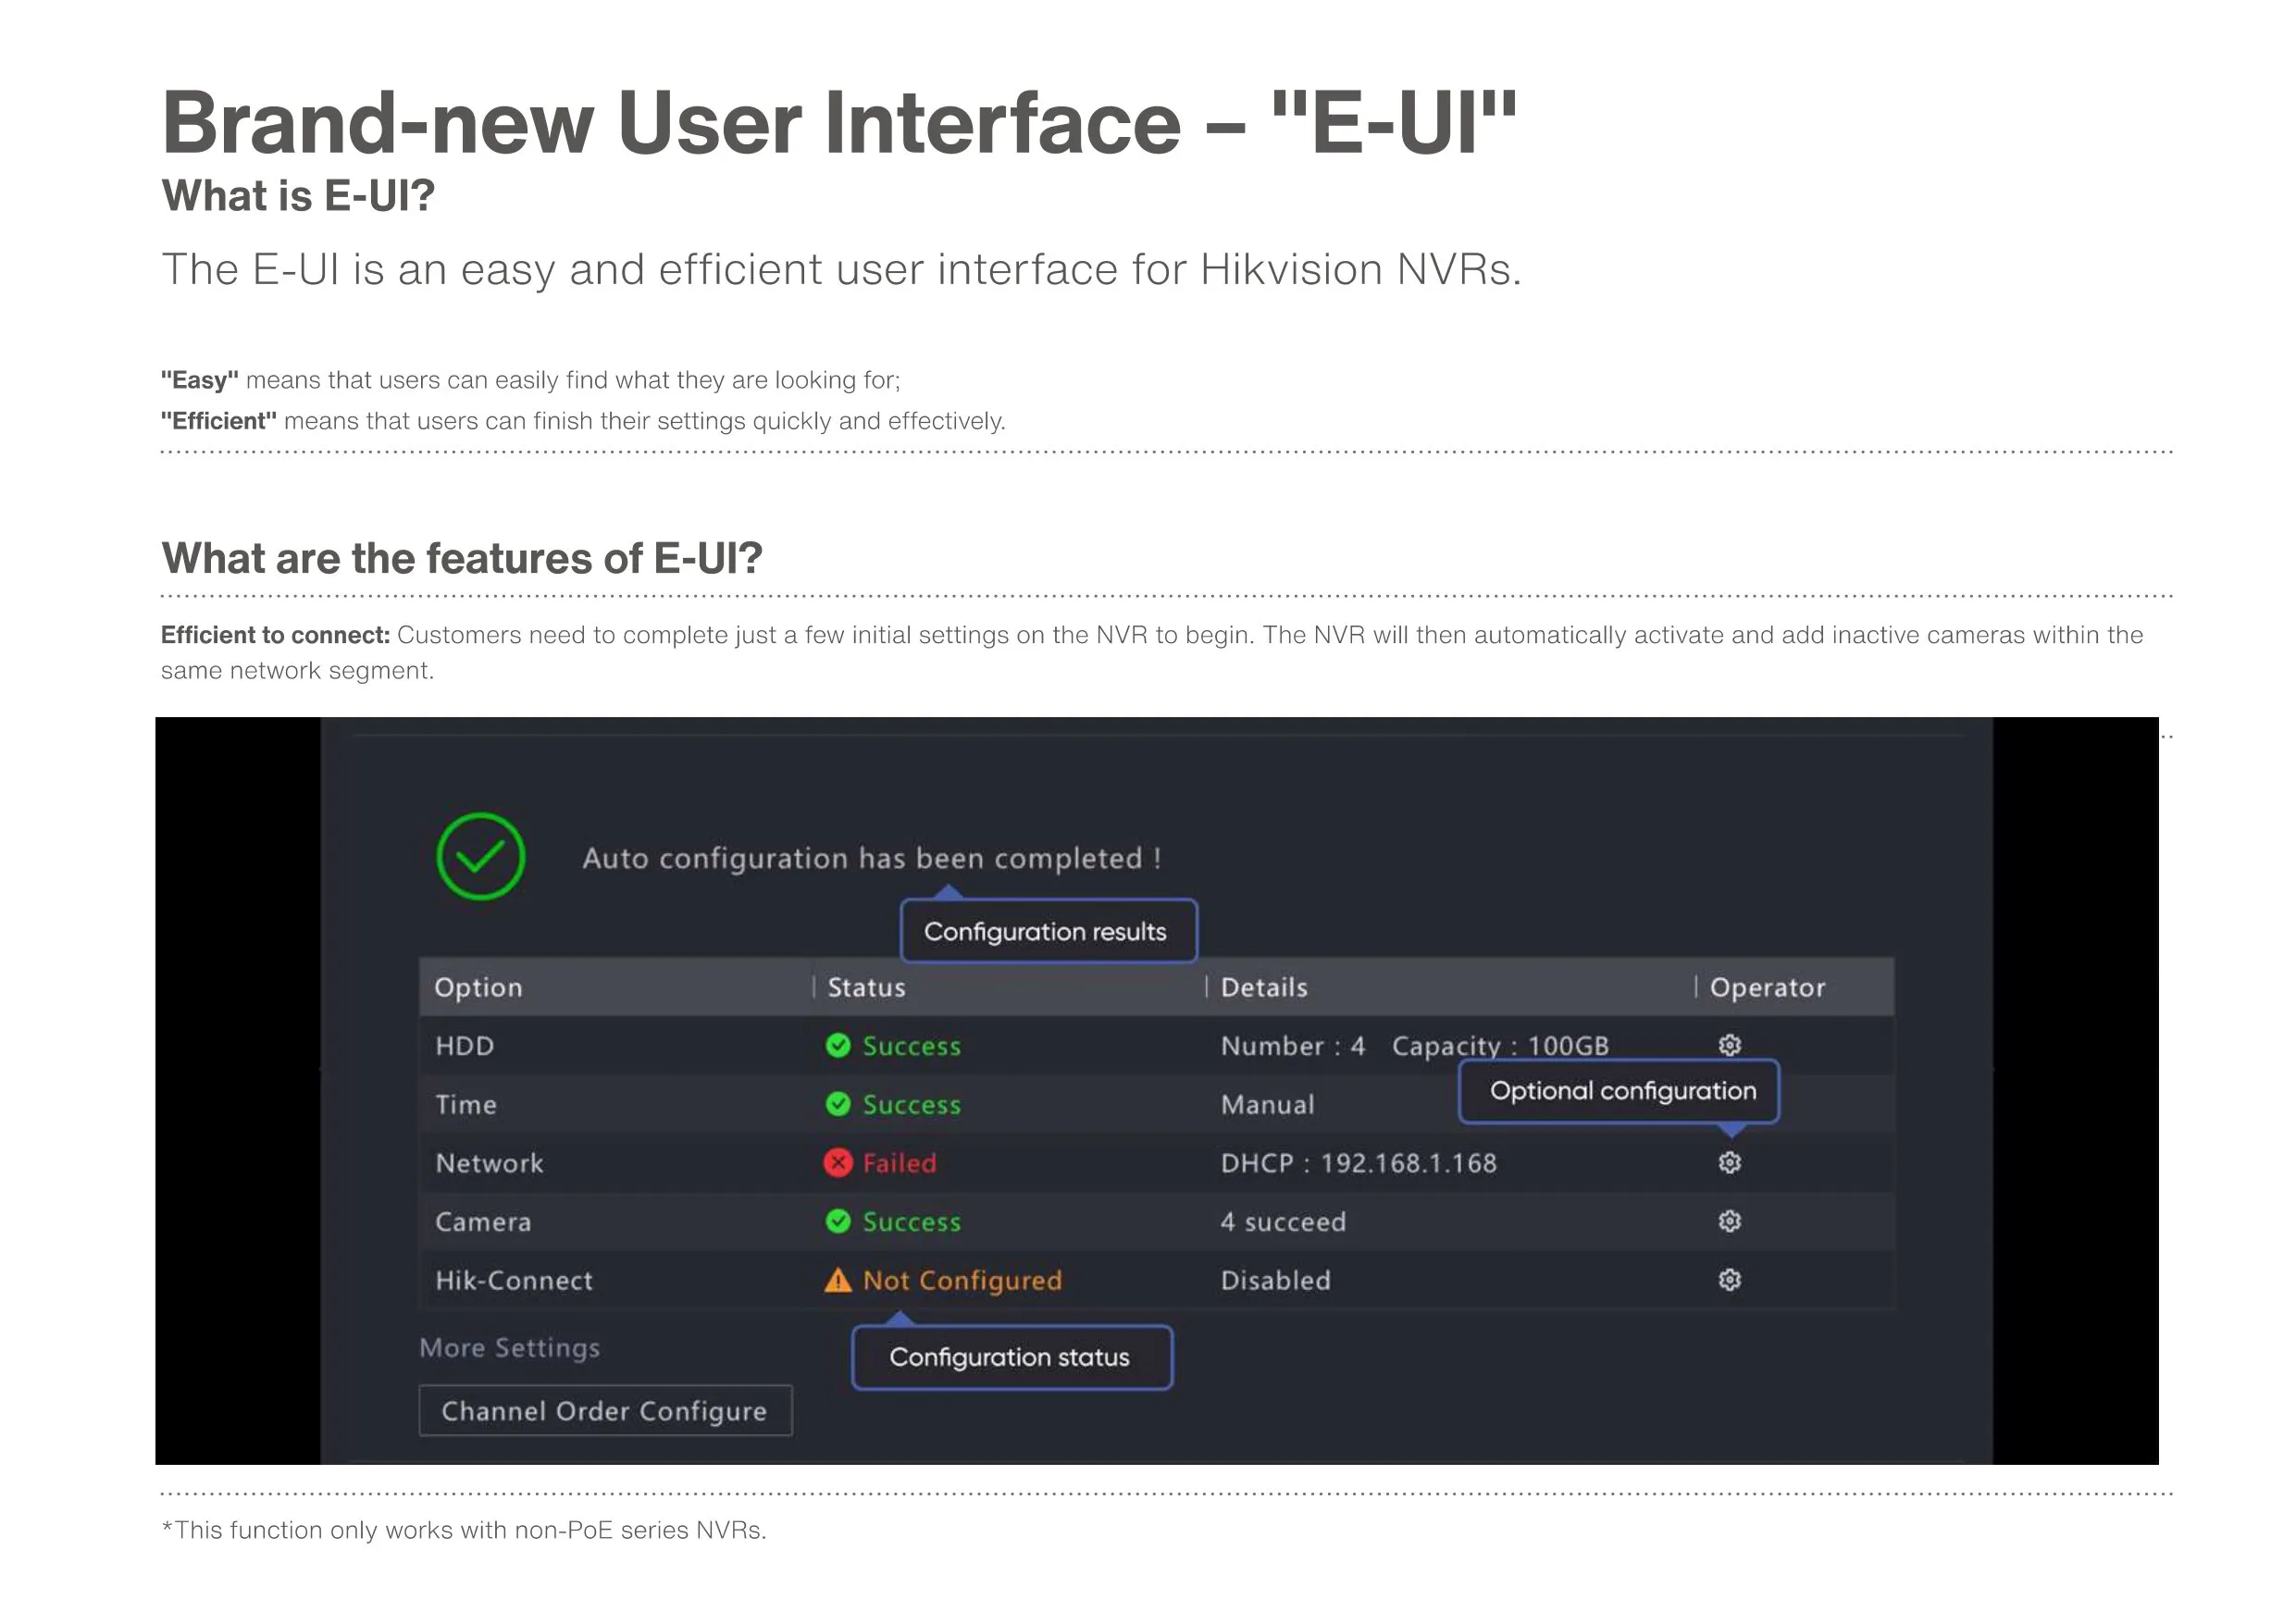Click the Network option cell
This screenshot has height=1624, width=2296.
489,1162
